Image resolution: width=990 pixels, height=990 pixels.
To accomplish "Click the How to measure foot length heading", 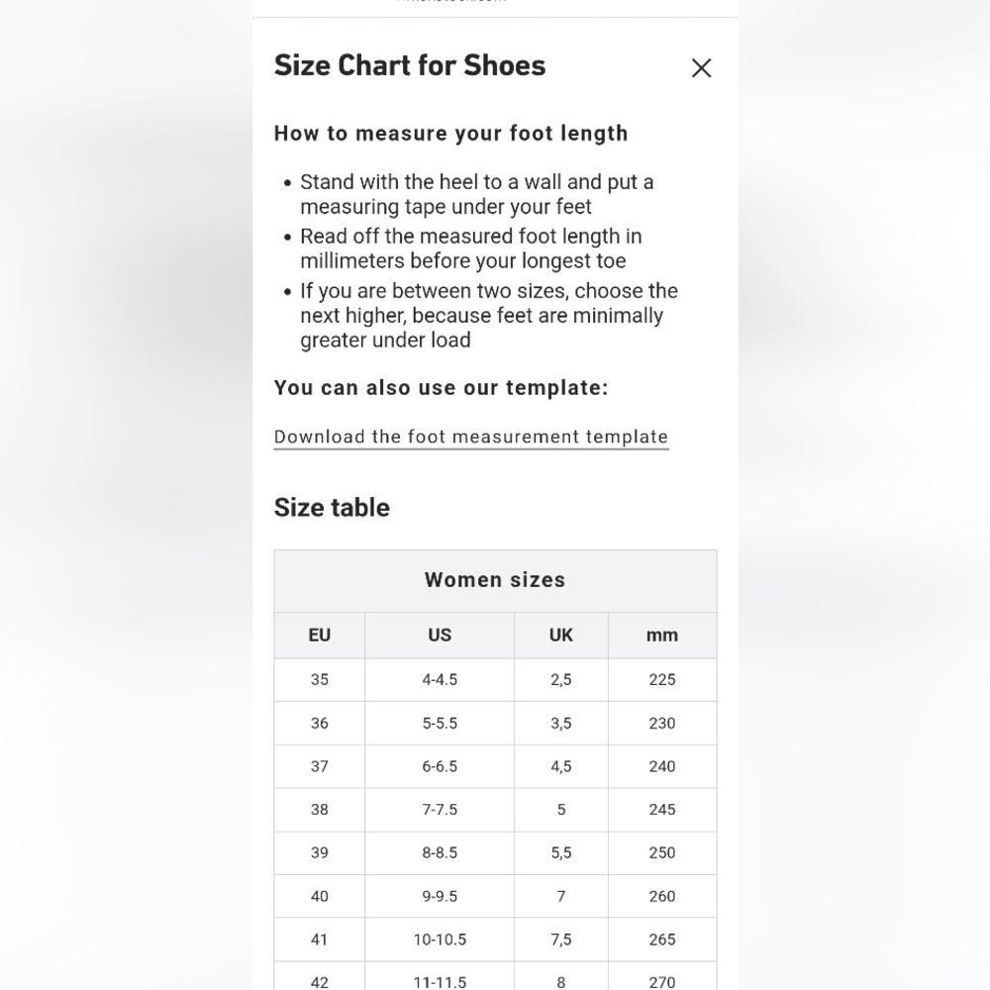I will pyautogui.click(x=450, y=134).
